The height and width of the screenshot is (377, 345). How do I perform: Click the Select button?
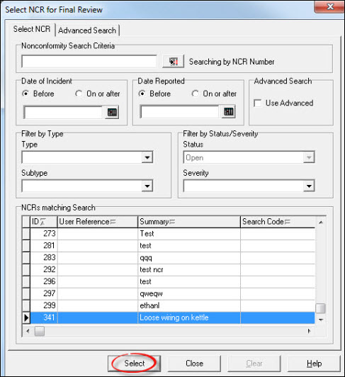(134, 364)
